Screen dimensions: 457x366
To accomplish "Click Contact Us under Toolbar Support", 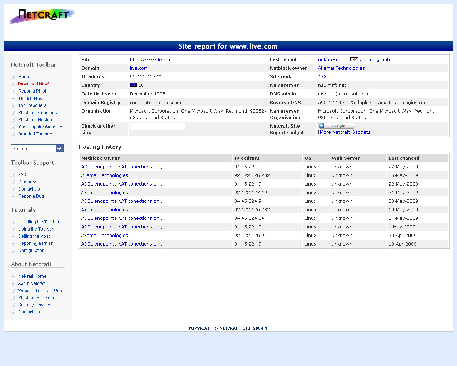I will [29, 189].
